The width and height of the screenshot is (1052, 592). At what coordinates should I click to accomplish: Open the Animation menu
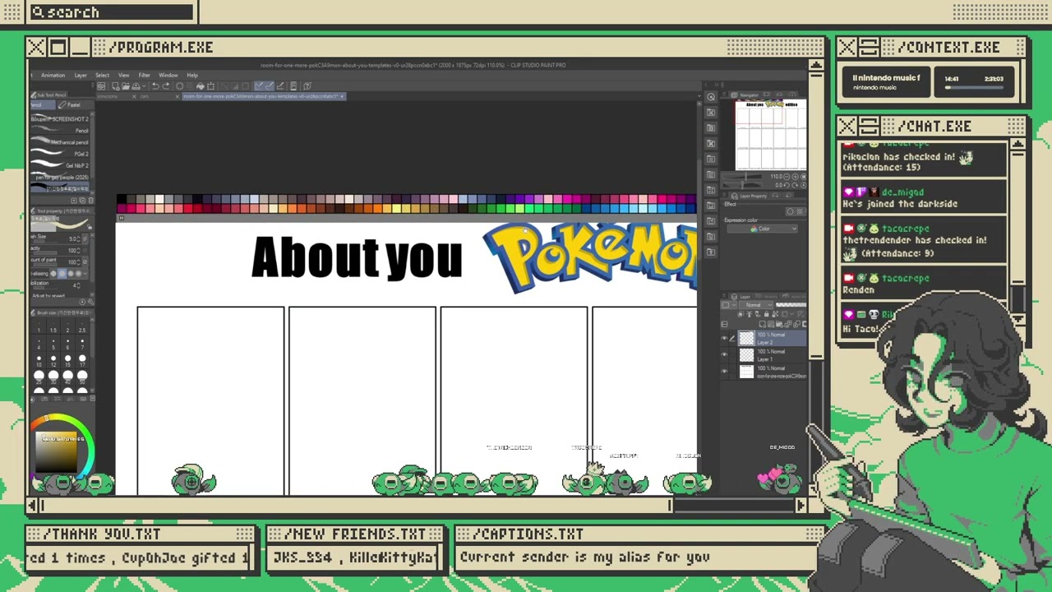[x=53, y=76]
